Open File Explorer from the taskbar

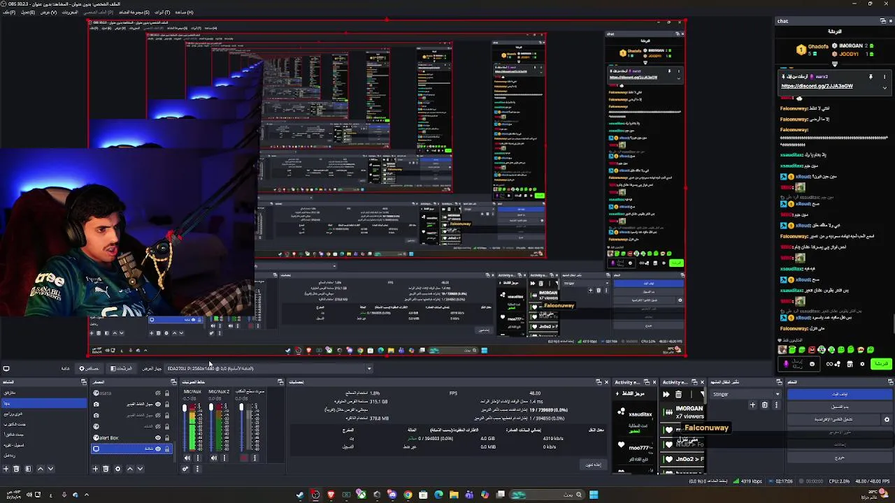coord(454,495)
